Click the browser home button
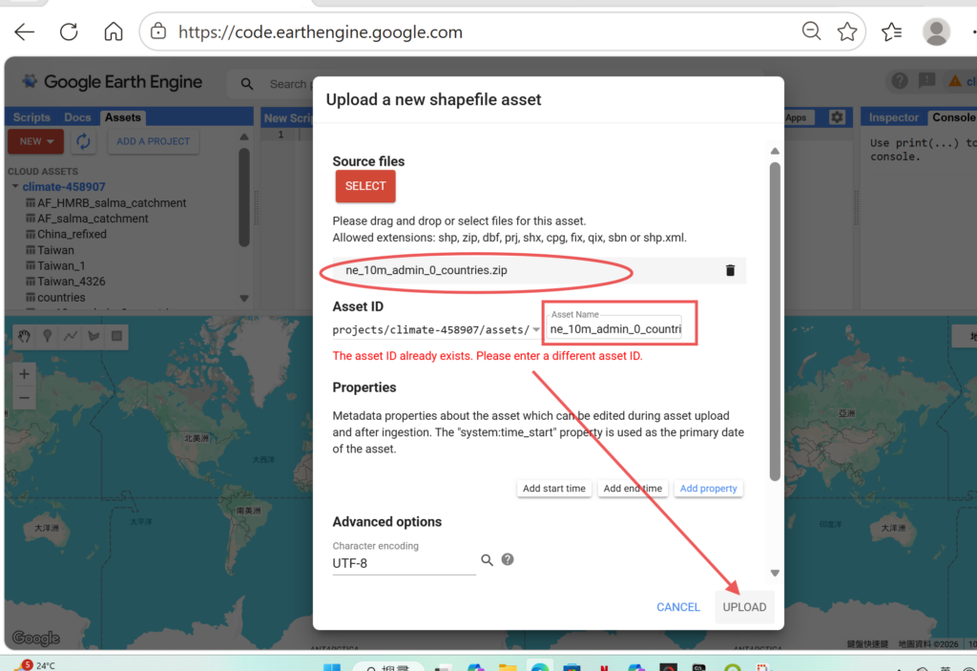977x671 pixels. [x=114, y=31]
